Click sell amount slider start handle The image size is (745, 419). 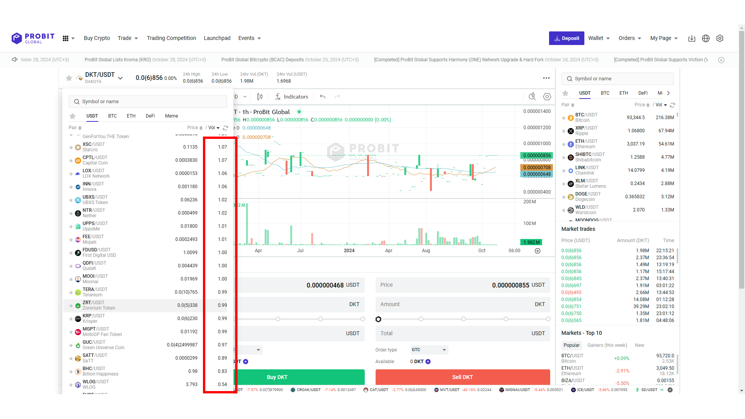378,319
